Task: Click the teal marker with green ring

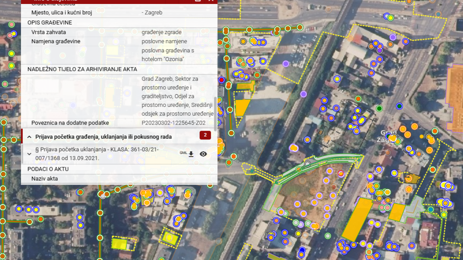Action: click(430, 209)
